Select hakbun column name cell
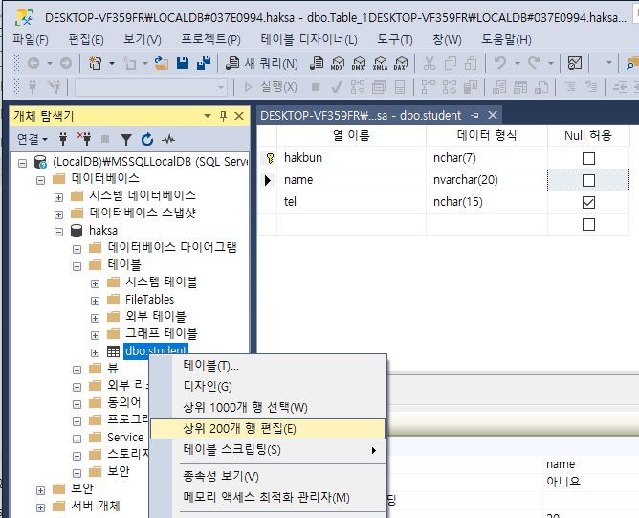The width and height of the screenshot is (639, 518). (x=351, y=158)
